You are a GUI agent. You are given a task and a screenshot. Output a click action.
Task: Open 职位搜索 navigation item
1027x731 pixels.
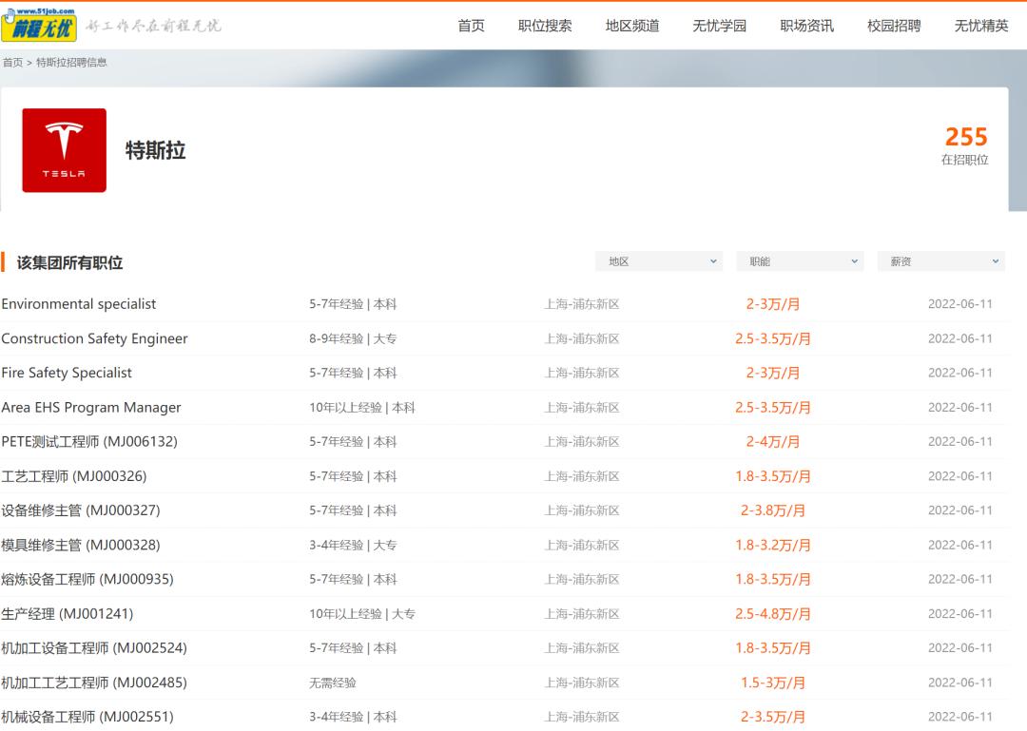(545, 26)
